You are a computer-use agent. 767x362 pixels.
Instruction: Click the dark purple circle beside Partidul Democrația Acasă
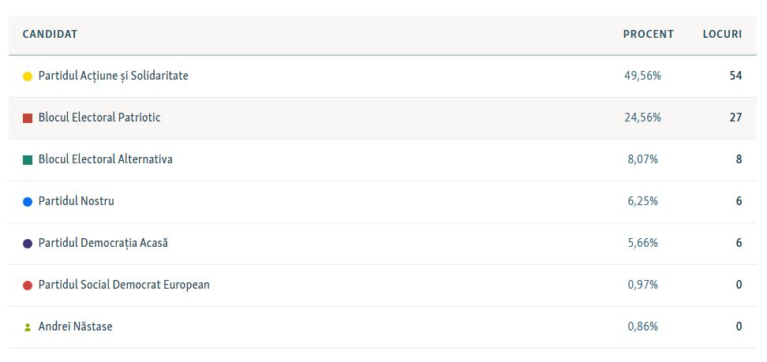(x=28, y=244)
